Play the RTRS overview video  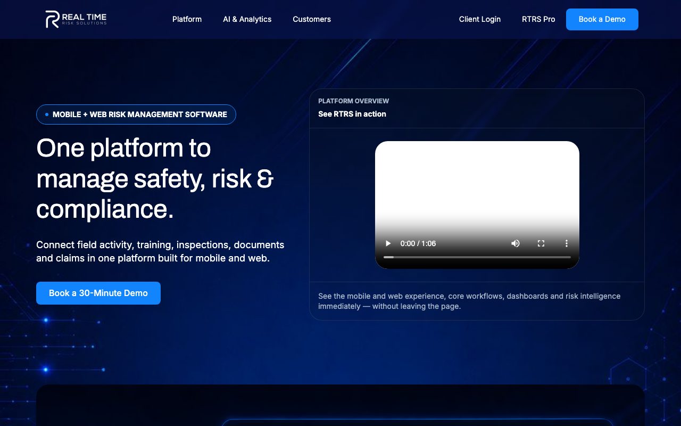click(388, 243)
